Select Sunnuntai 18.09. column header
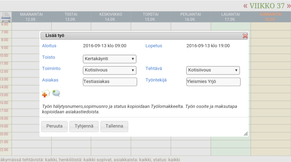 click(271, 17)
